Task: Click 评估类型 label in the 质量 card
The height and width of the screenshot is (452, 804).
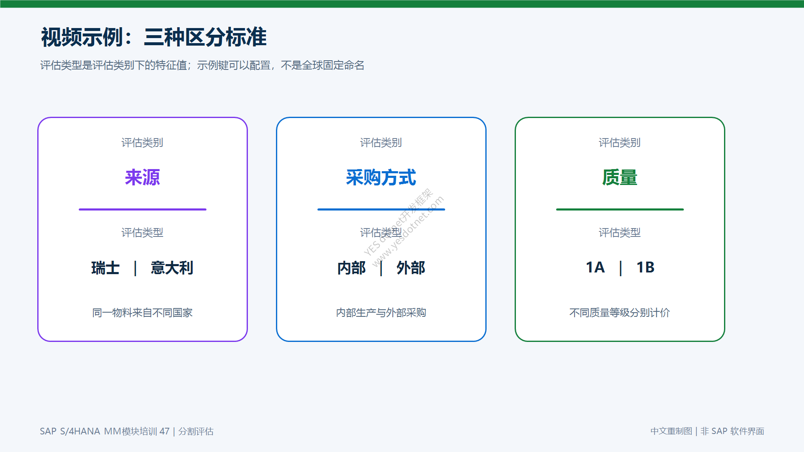Action: click(x=620, y=233)
